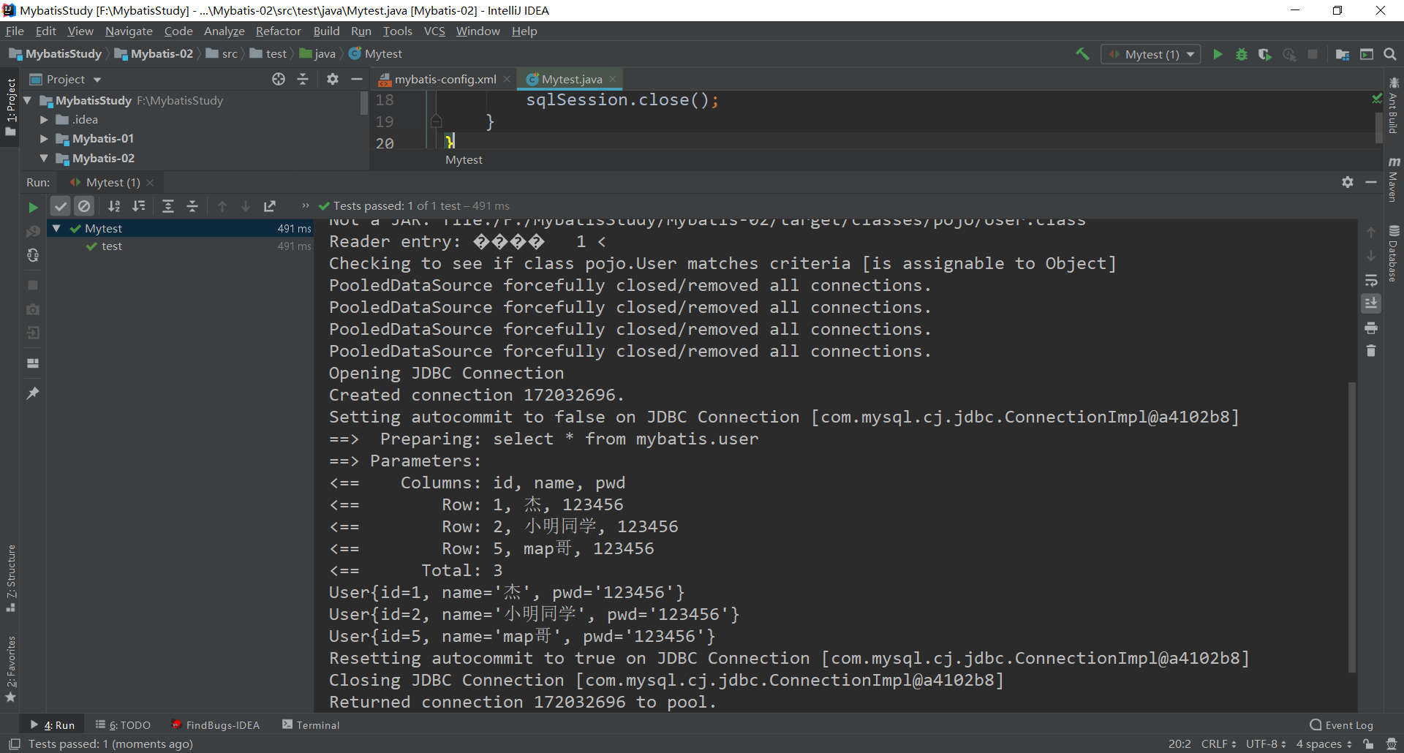Start debugging with the bug icon
Image resolution: width=1404 pixels, height=753 pixels.
tap(1241, 54)
